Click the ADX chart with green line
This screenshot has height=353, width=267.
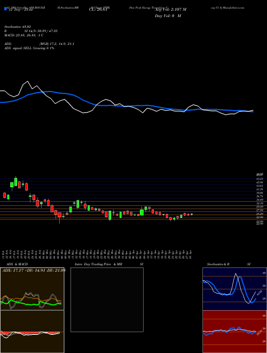[32, 289]
